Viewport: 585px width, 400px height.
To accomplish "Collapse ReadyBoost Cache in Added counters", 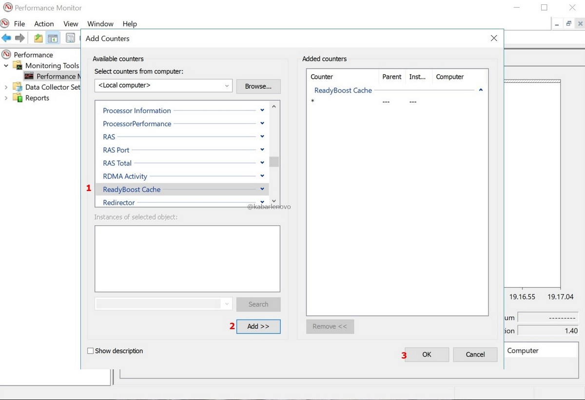I will pyautogui.click(x=481, y=90).
